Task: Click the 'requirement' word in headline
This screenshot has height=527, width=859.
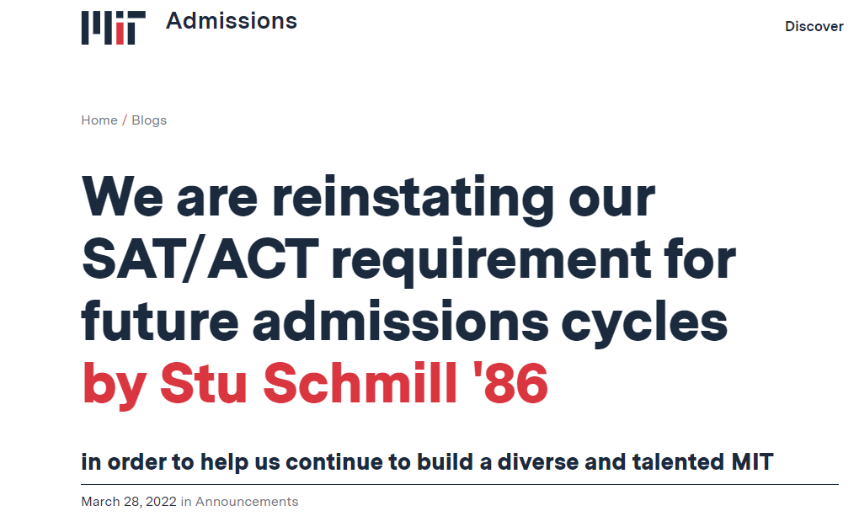Action: click(x=492, y=261)
